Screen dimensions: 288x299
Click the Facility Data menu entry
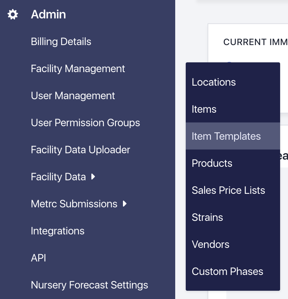tap(58, 177)
